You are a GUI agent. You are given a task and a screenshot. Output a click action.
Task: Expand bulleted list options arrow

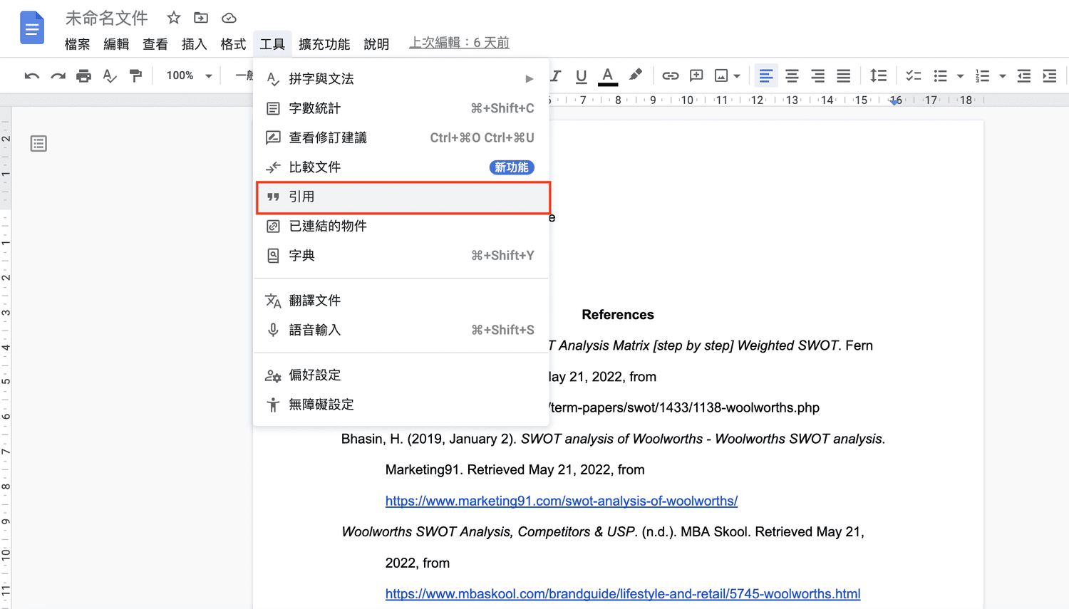tap(960, 76)
